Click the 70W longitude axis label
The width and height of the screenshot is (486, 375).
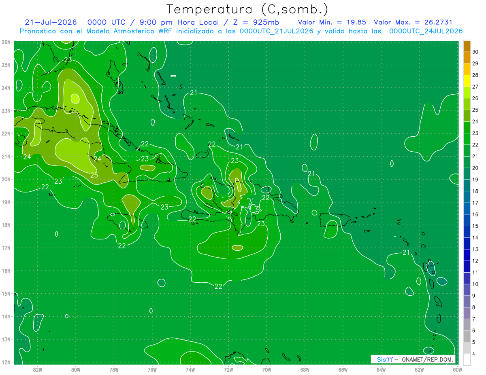[266, 369]
